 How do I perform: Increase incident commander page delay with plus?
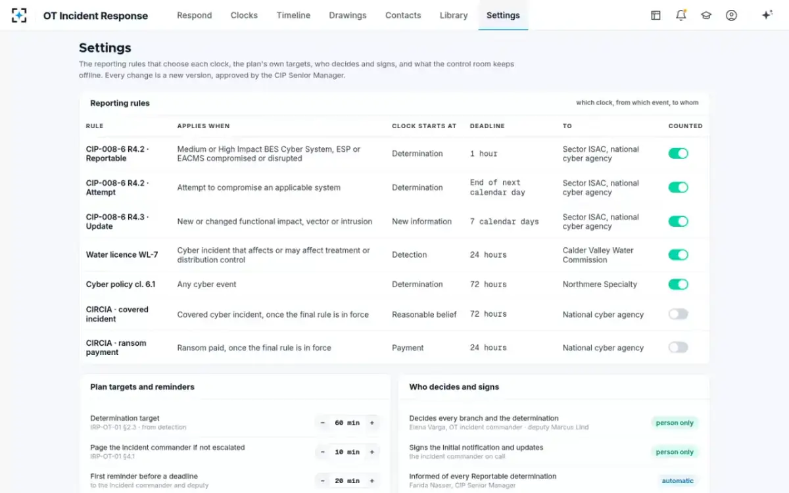tap(372, 452)
